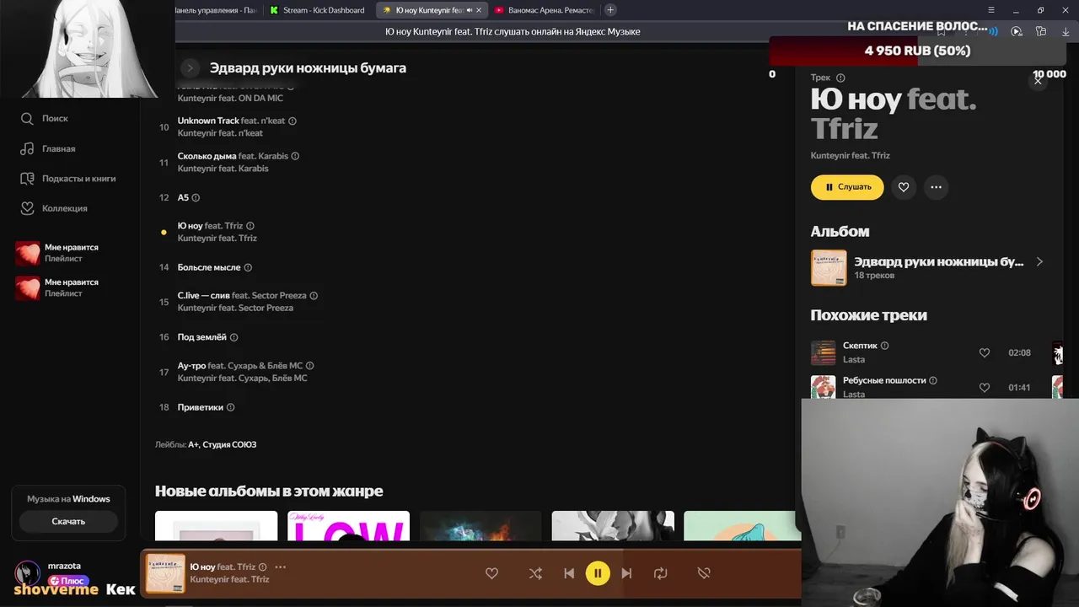
Task: Open a new browser tab
Action: tap(610, 10)
